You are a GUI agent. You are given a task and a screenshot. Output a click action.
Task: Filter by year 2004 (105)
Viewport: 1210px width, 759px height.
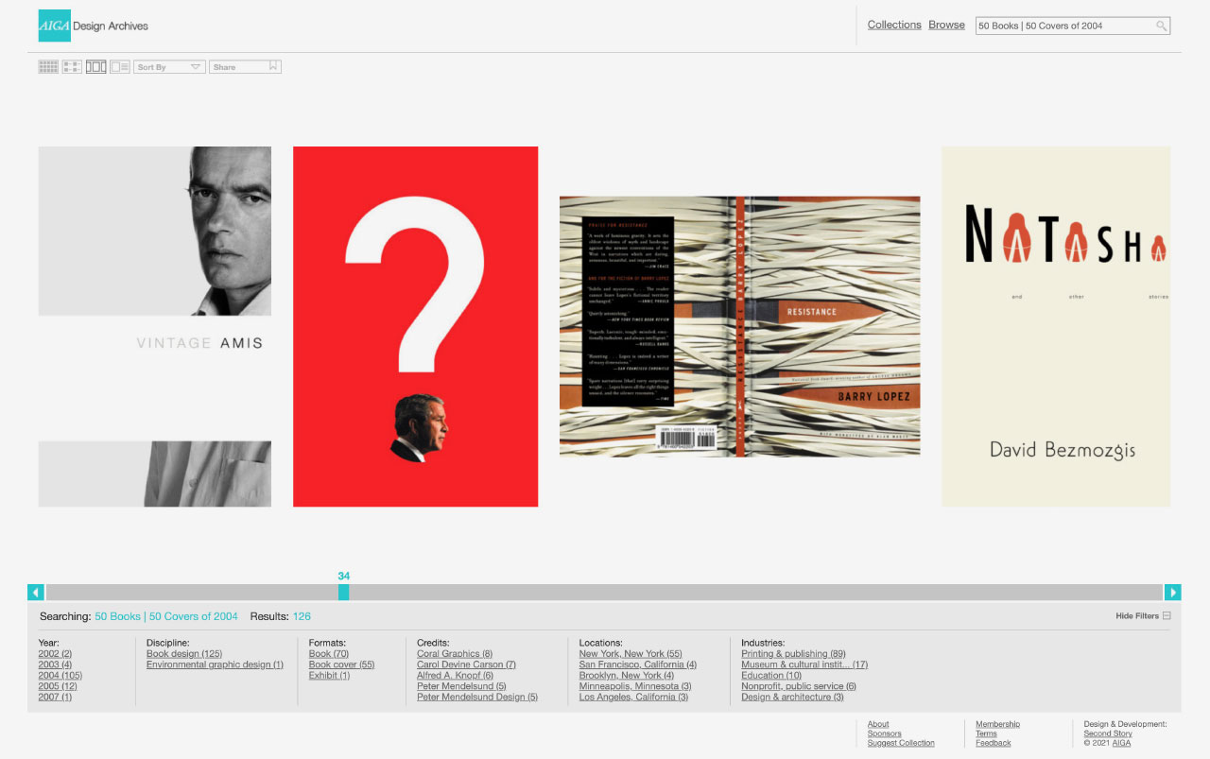point(60,676)
